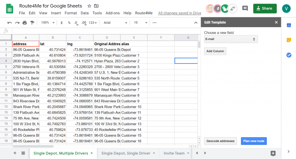
Task: Open Google Keep side panel icon
Action: [x=289, y=40]
